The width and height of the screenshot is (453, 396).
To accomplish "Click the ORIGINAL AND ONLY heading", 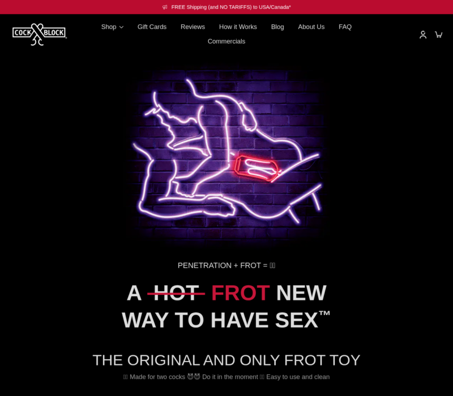I will (x=226, y=360).
